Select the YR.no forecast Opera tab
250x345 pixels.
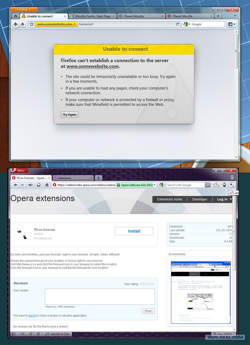[x=31, y=178]
